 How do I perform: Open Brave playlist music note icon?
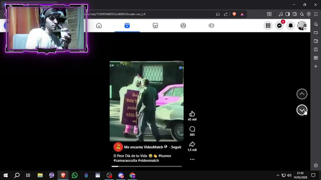coord(281,14)
